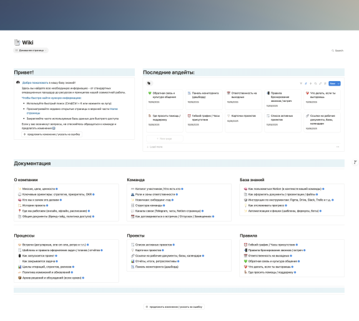Viewport: 359px width, 321px height.
Task: Open the filter icon in updates gallery
Action: [x=301, y=84]
